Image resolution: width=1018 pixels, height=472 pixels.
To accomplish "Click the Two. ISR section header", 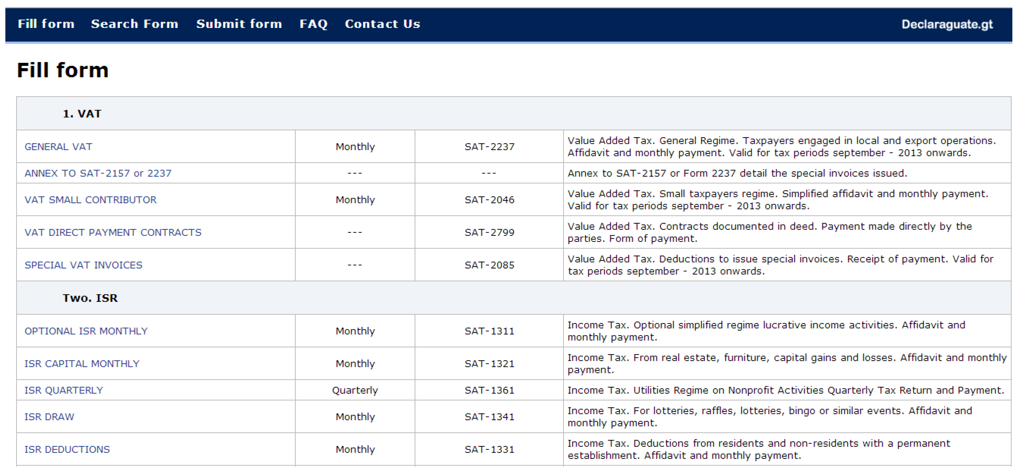I will coord(90,298).
